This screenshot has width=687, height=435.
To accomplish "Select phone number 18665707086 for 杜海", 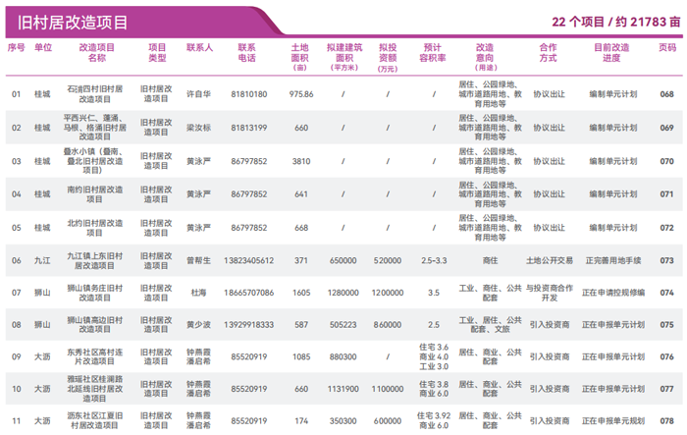I will 247,293.
